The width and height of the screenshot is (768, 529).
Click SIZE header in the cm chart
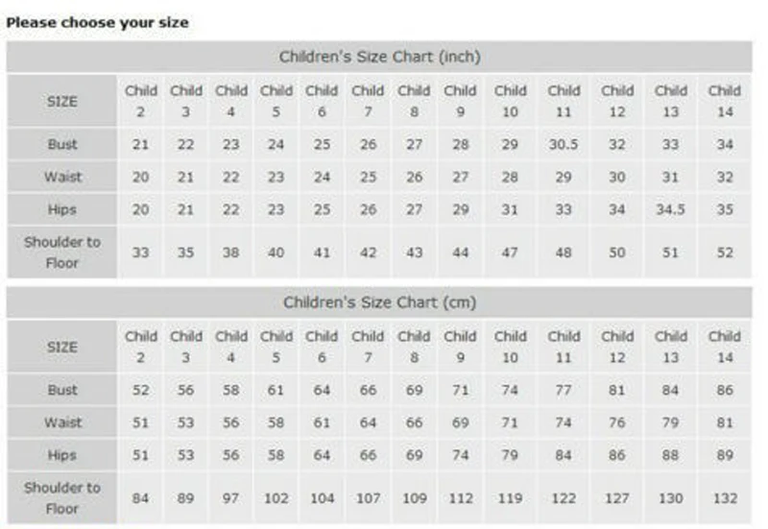[62, 347]
